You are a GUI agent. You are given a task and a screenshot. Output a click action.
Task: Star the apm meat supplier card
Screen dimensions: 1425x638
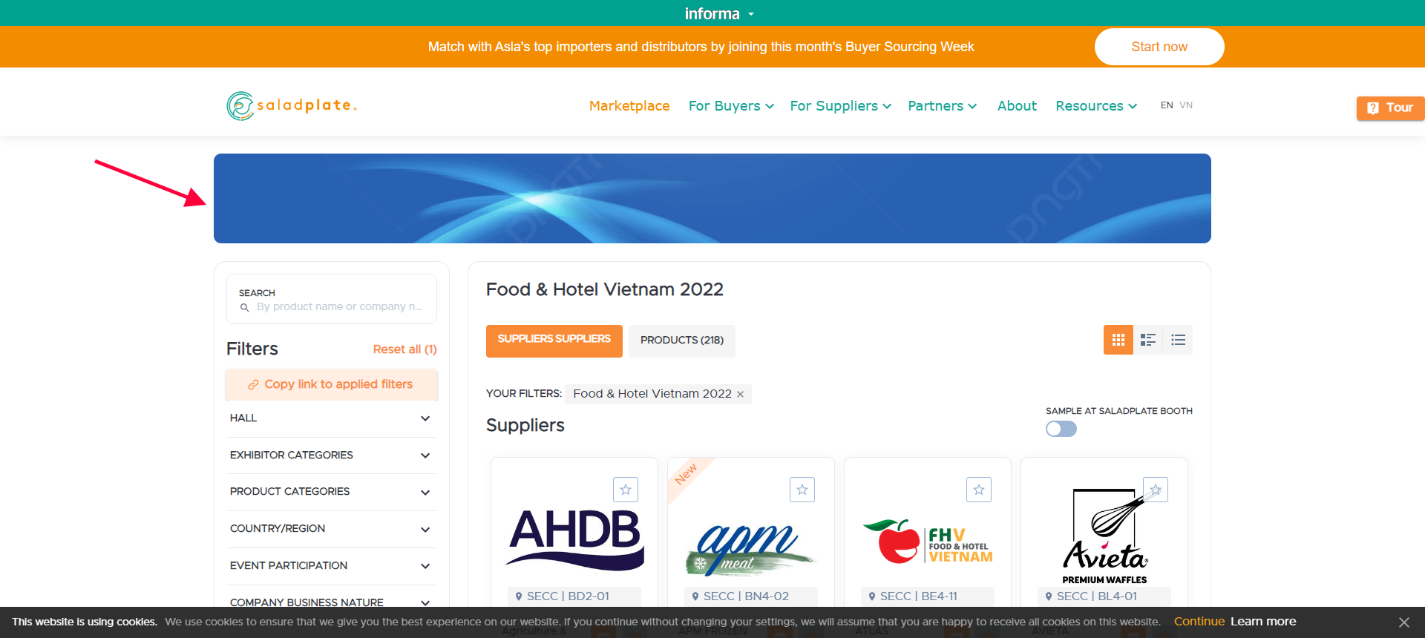pos(802,490)
